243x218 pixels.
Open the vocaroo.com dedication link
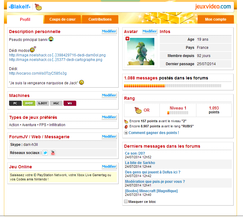(38, 73)
